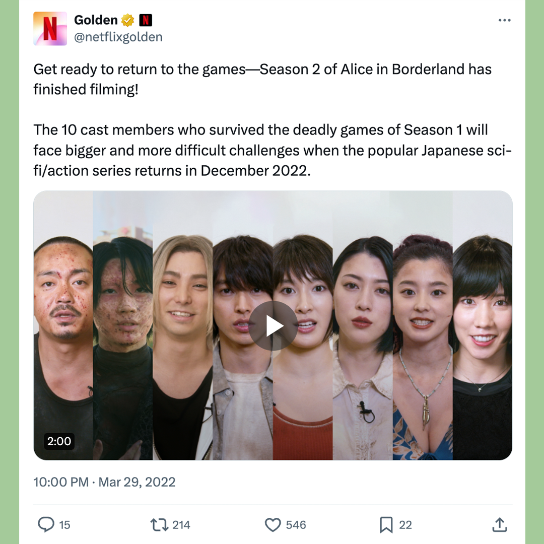544x544 pixels.
Task: Like the tweet with the heart icon
Action: [x=273, y=524]
